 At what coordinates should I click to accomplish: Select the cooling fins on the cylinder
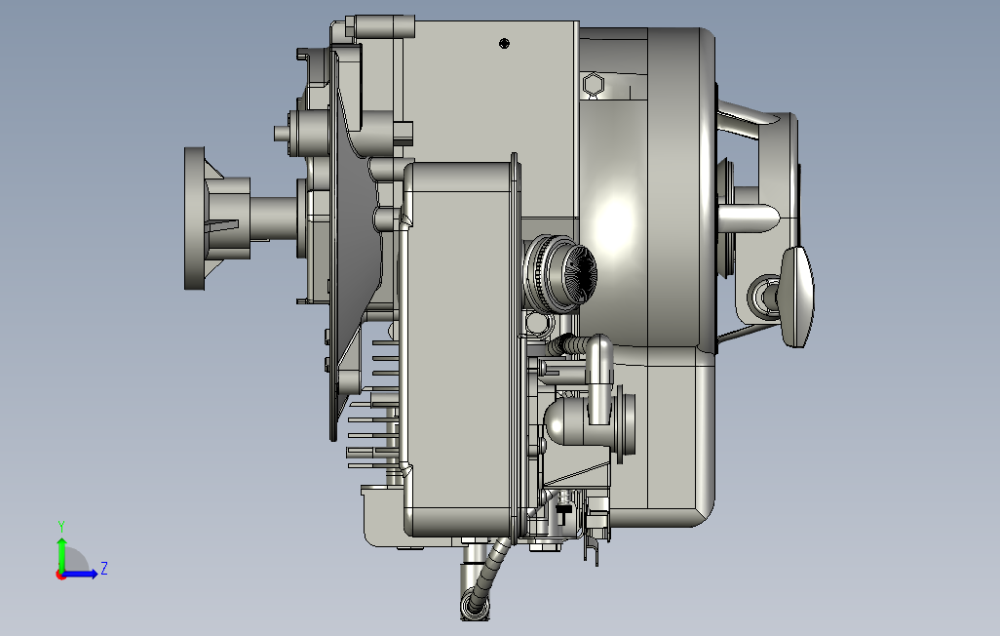(x=374, y=402)
